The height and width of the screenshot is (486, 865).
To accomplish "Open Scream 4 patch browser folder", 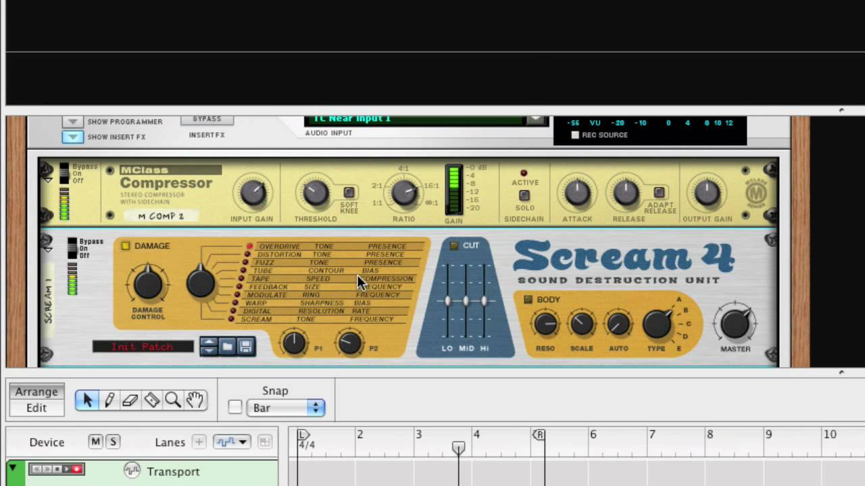I will pyautogui.click(x=228, y=346).
